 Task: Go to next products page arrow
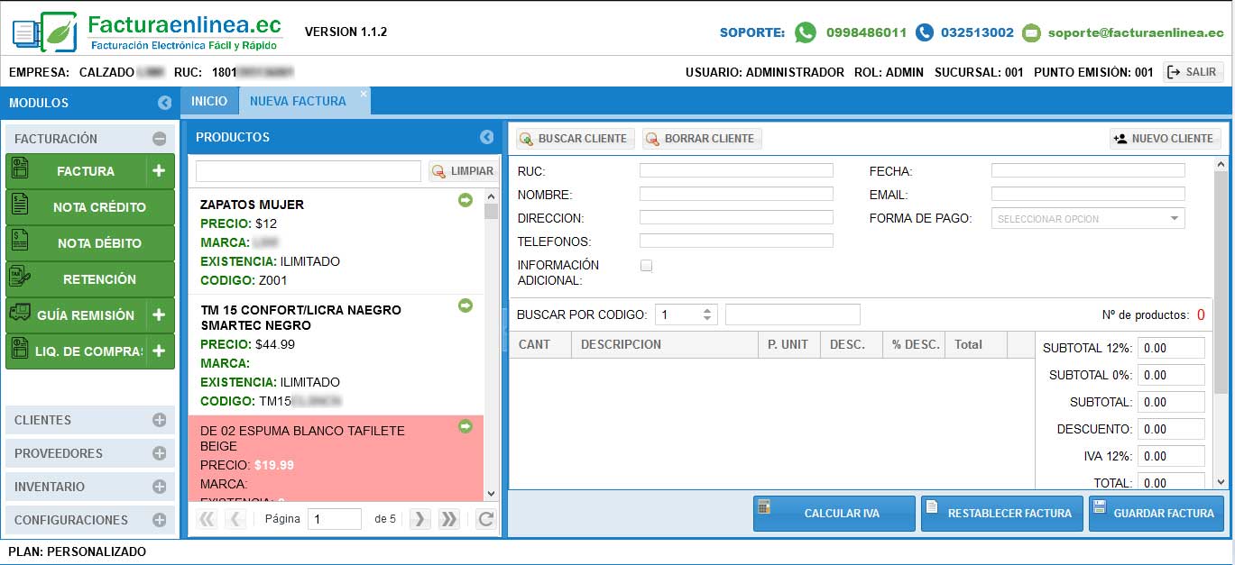[x=419, y=518]
